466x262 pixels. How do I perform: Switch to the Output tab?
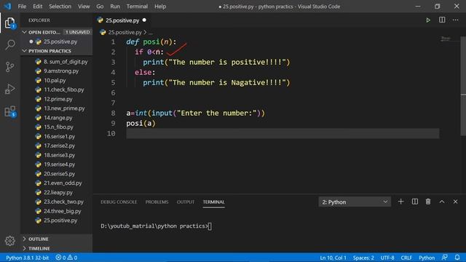pyautogui.click(x=186, y=202)
